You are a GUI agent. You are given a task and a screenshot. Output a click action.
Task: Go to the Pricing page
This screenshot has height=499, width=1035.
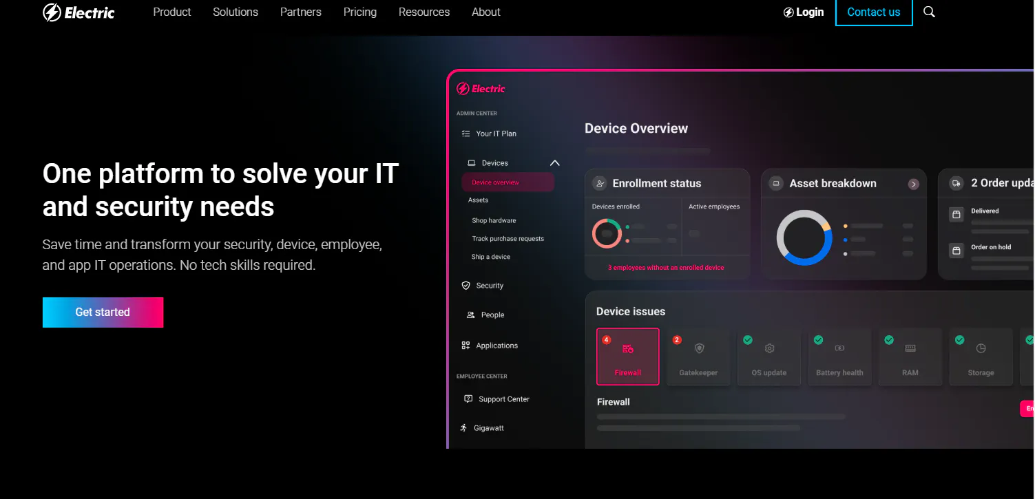coord(360,12)
